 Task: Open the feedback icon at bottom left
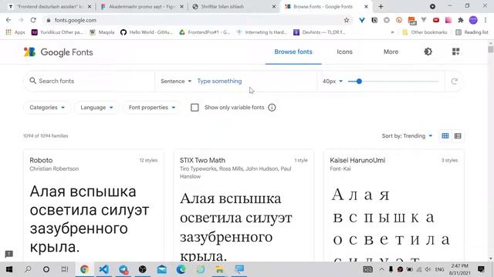click(x=8, y=254)
